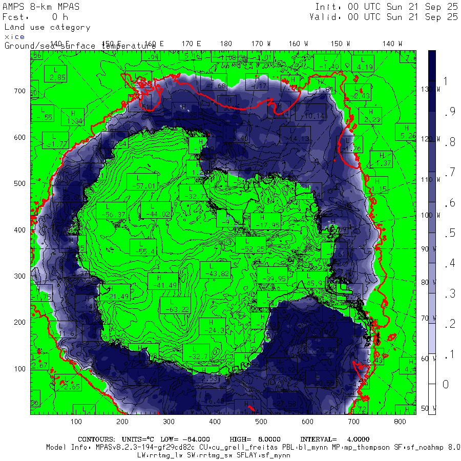Select the L -43.82 low marker
Screen dimensions: 461x461
(216, 270)
